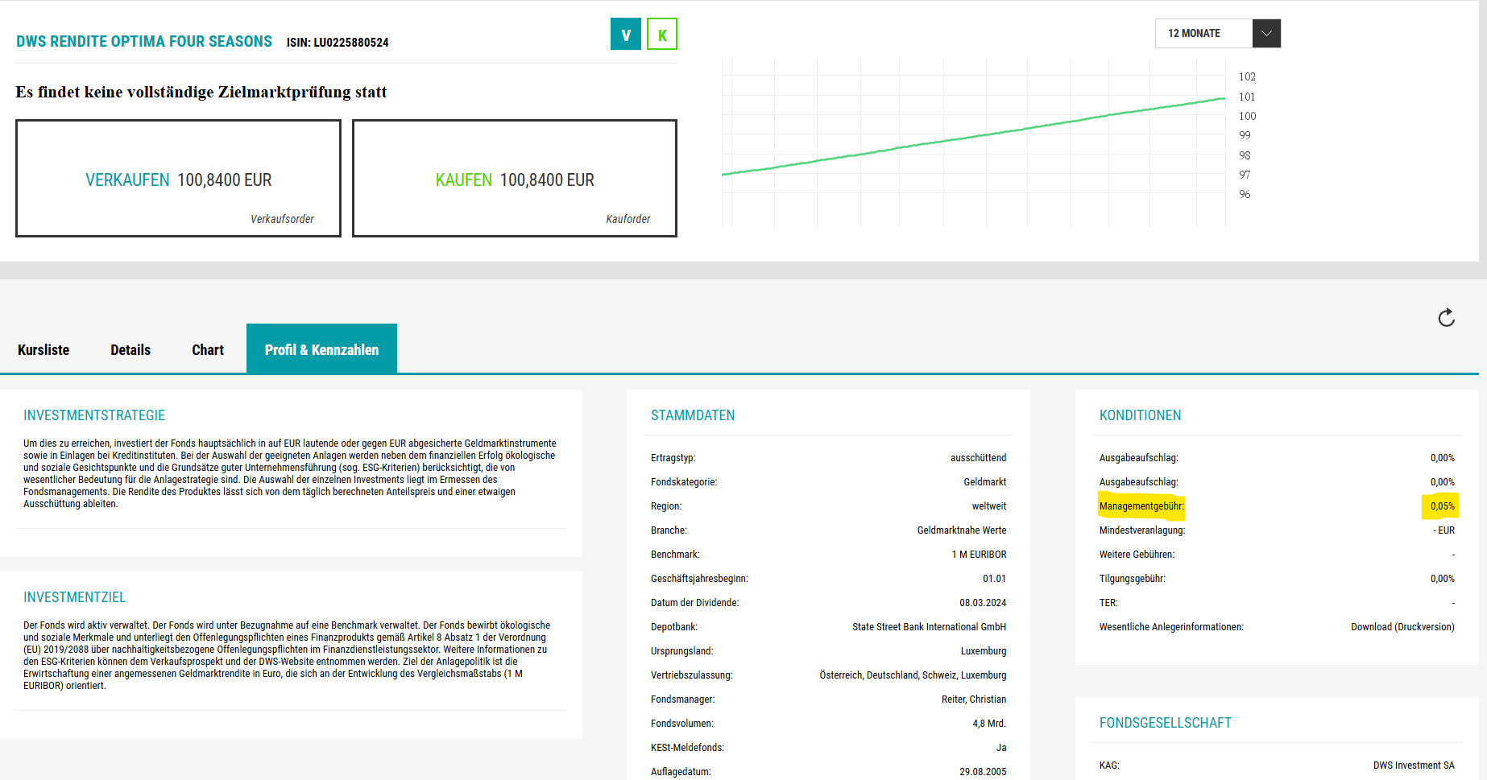Click the KONDITIONEN heading
Screen dimensions: 1487x780
tap(1141, 415)
